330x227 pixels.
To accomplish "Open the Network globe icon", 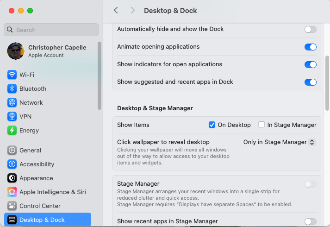I will (x=12, y=102).
